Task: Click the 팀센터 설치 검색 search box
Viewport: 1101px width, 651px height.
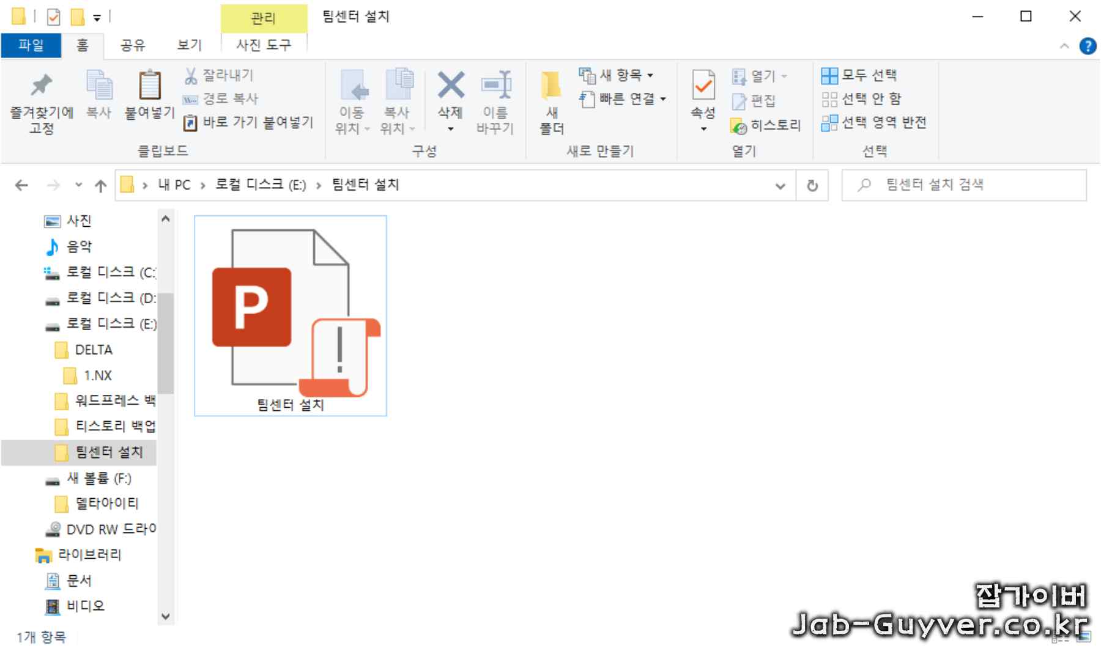Action: (964, 185)
